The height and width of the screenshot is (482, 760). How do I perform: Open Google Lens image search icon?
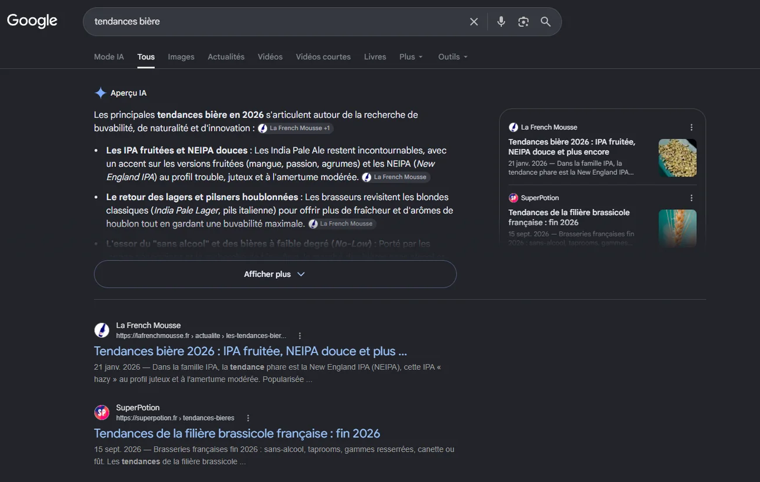523,22
